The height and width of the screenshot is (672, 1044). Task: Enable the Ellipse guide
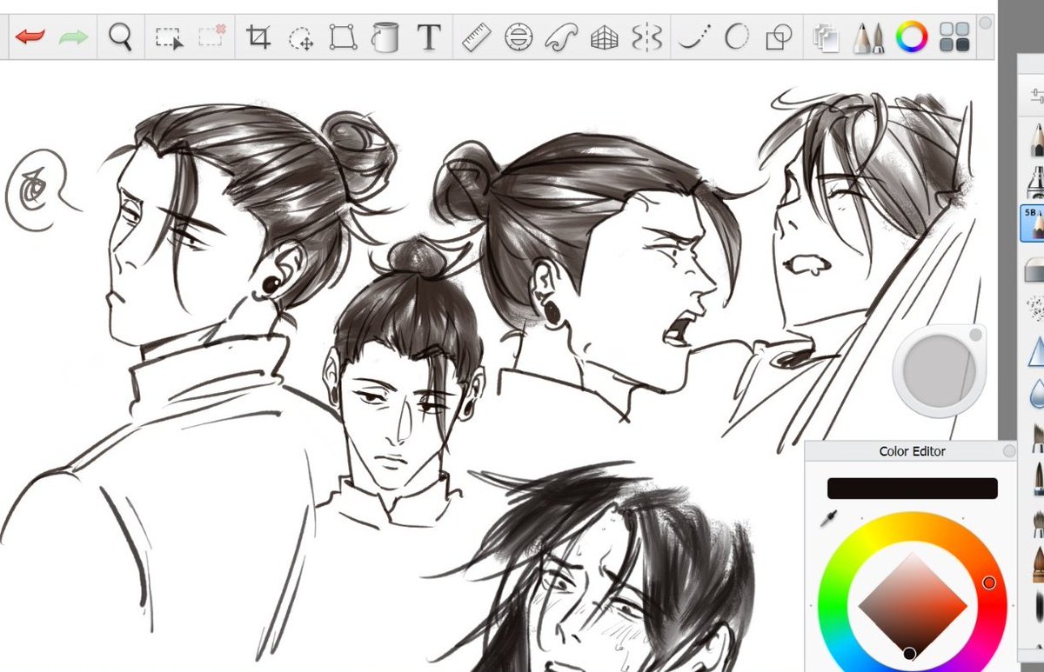(519, 37)
